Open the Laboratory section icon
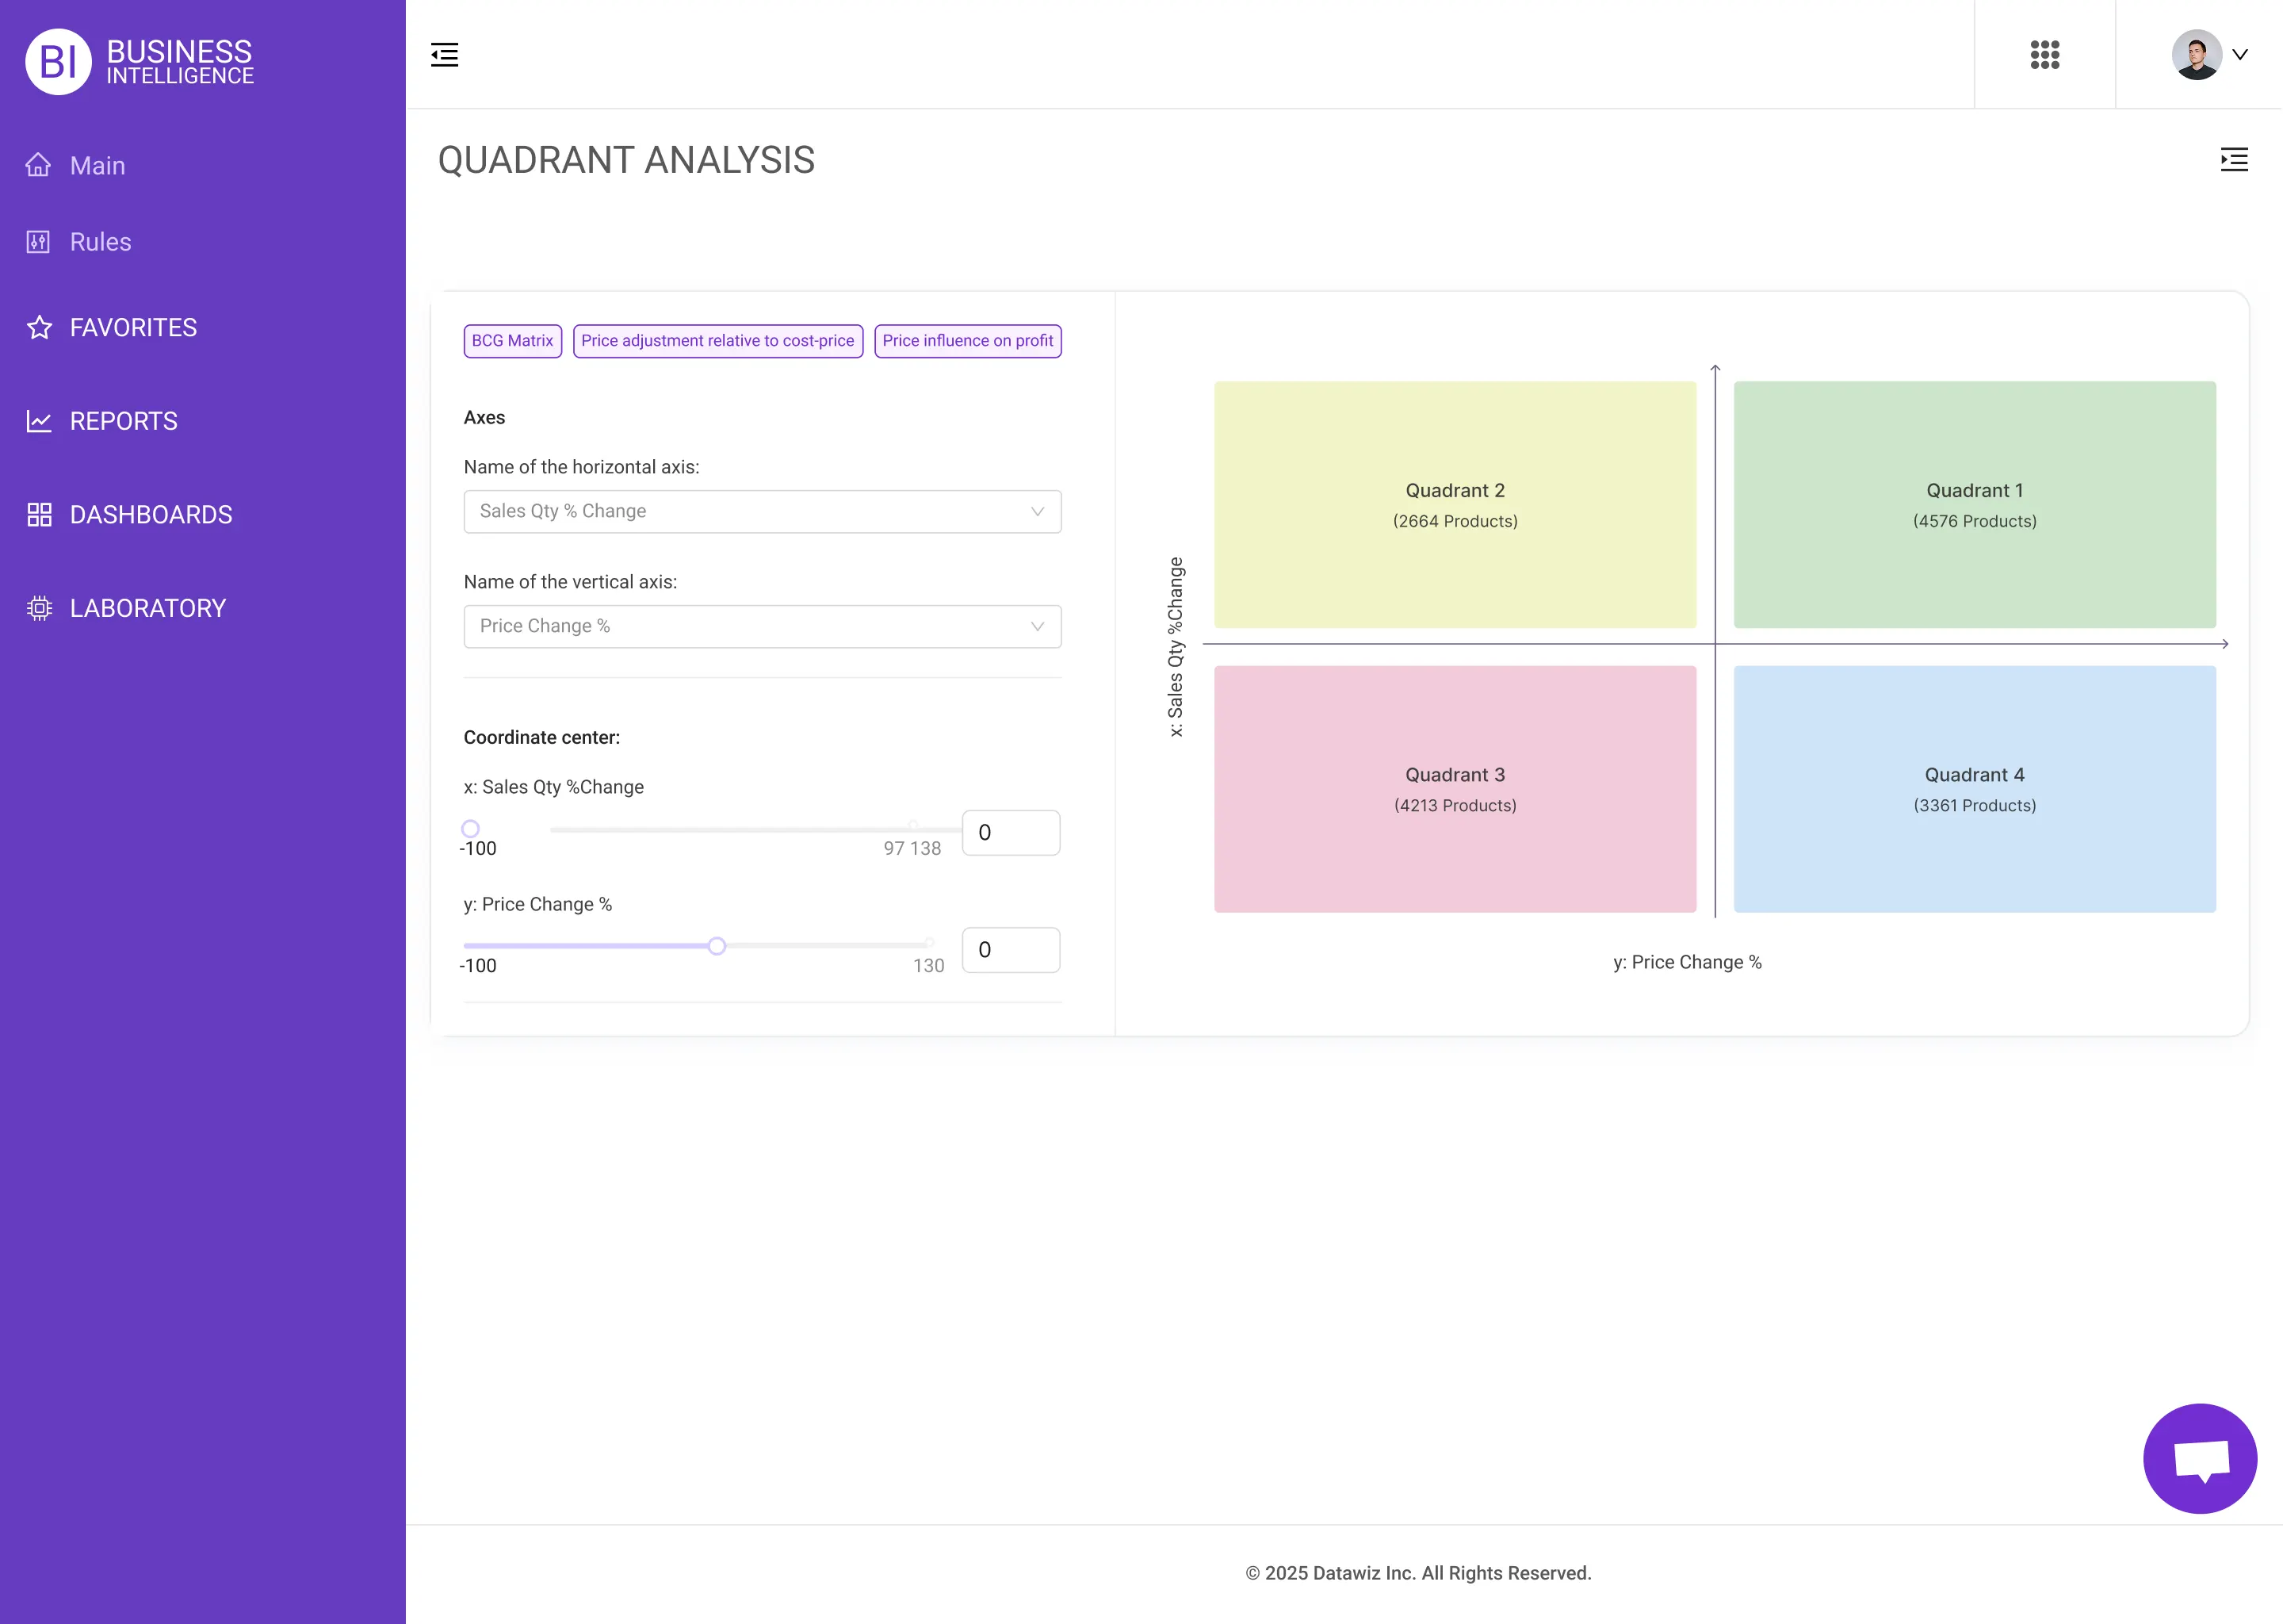The width and height of the screenshot is (2283, 1624). tap(38, 608)
